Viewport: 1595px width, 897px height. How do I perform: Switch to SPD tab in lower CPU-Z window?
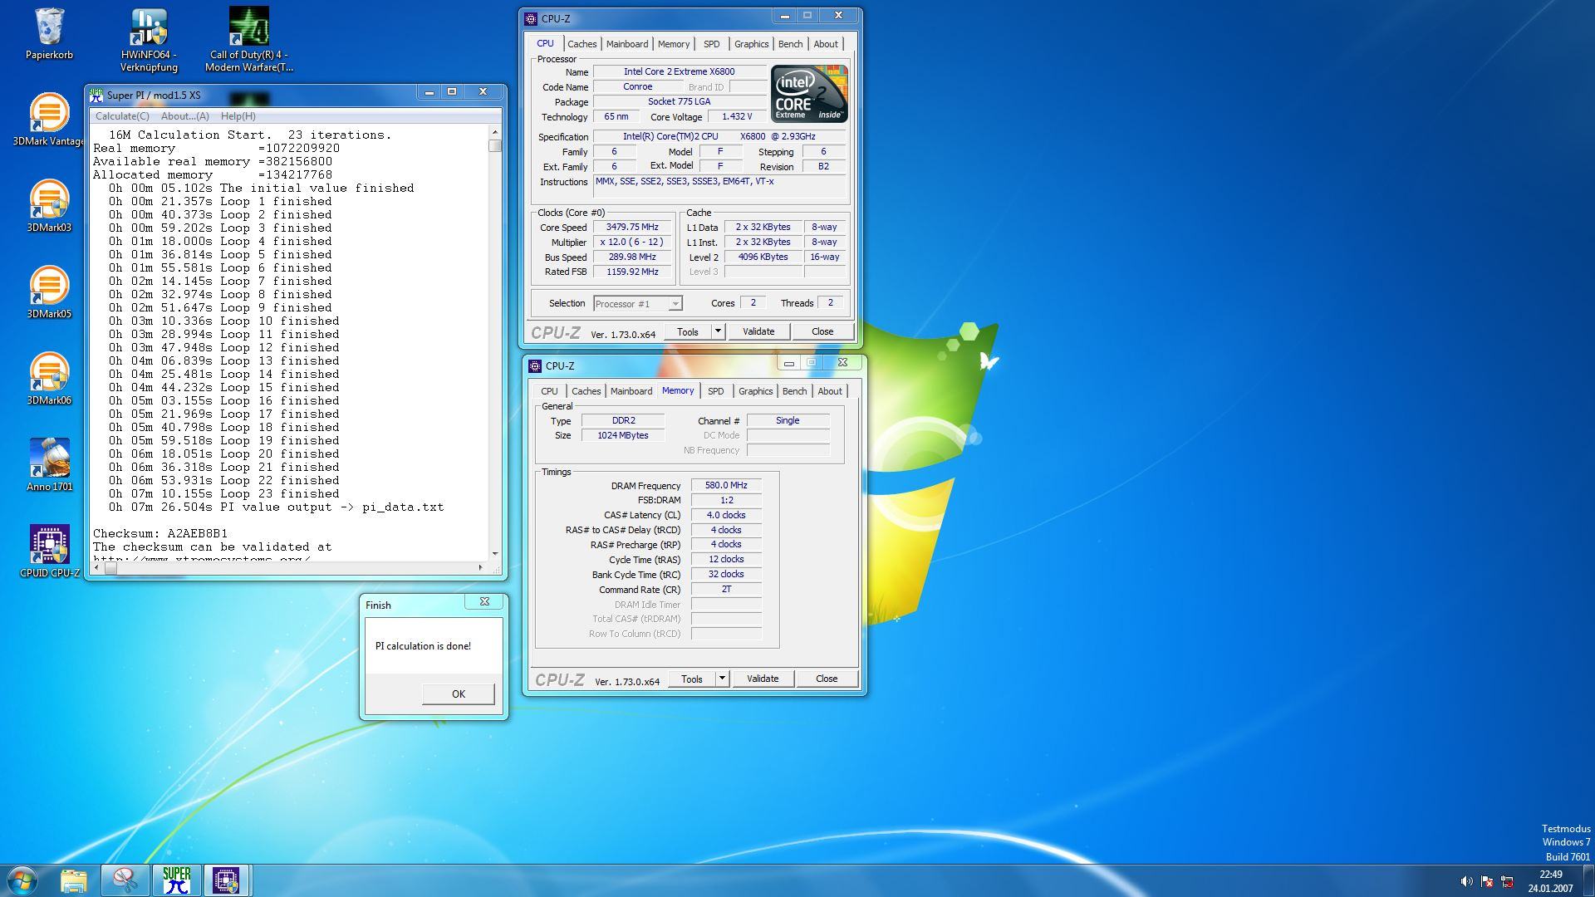[x=715, y=391]
